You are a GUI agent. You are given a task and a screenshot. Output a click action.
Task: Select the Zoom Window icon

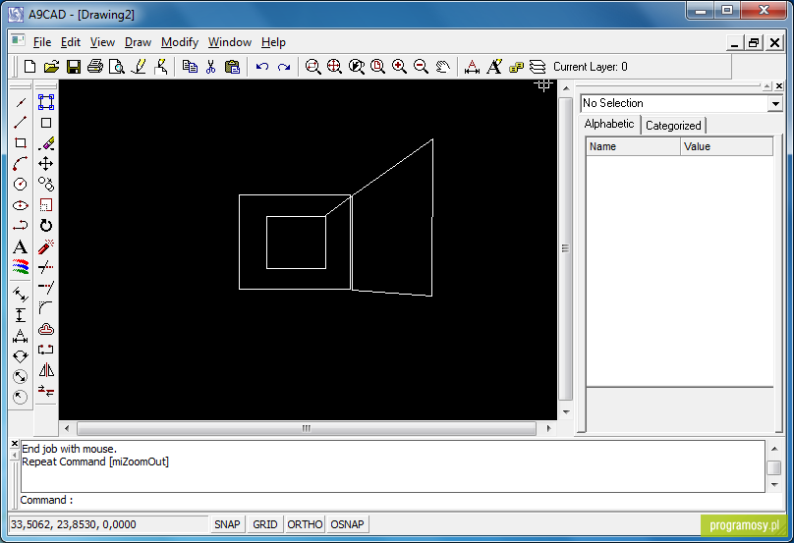pyautogui.click(x=312, y=67)
